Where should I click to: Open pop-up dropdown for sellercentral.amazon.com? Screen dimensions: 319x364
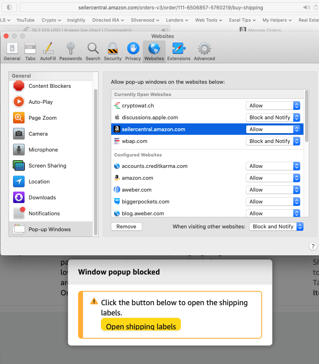coord(273,130)
